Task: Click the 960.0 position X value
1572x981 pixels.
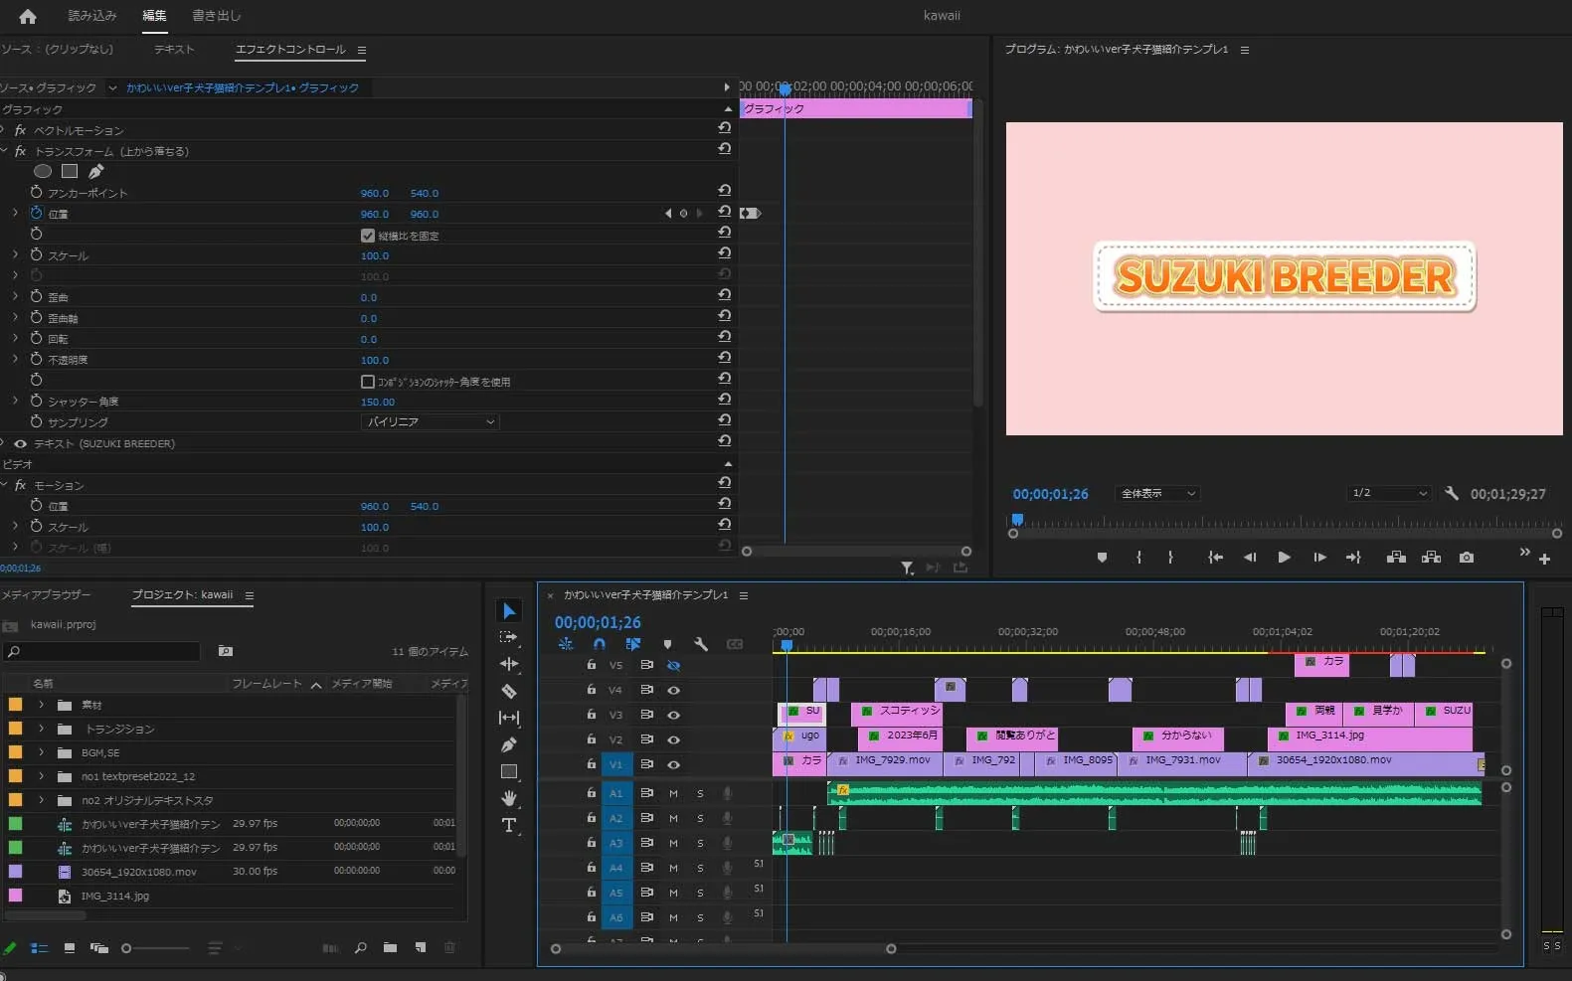Action: [374, 214]
